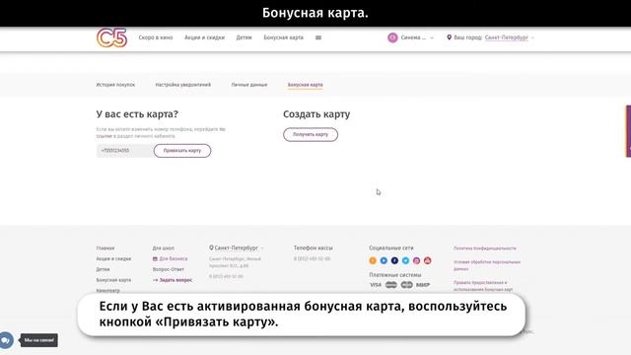631x355 pixels.
Task: Click the purple side tab on right edge
Action: [629, 131]
